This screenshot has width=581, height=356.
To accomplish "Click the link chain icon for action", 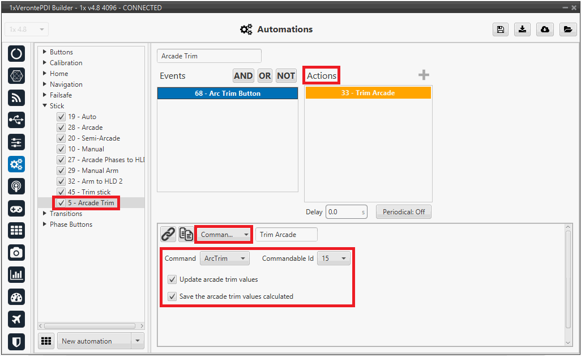I will (168, 234).
